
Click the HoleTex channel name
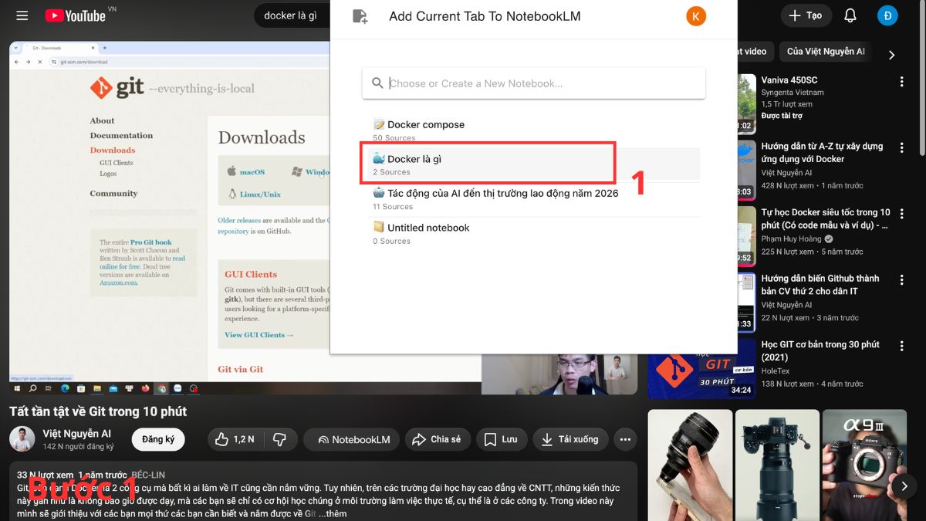coord(776,371)
